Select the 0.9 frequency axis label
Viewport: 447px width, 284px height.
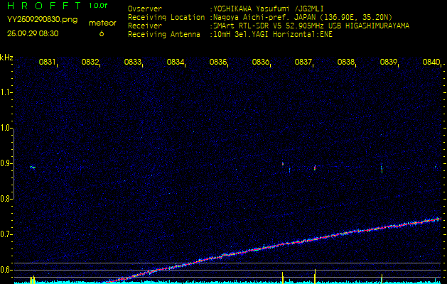[6, 163]
